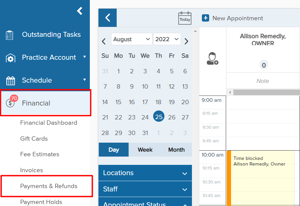Click the Schedule calendar icon
The height and width of the screenshot is (206, 300).
[11, 81]
